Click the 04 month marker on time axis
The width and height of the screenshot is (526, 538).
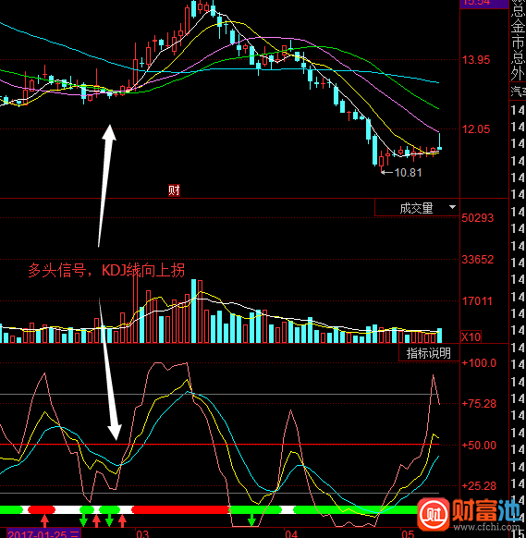point(291,534)
